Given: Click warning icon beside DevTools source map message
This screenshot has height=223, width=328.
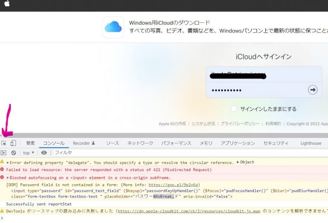Looking at the screenshot, I should 2,211.
